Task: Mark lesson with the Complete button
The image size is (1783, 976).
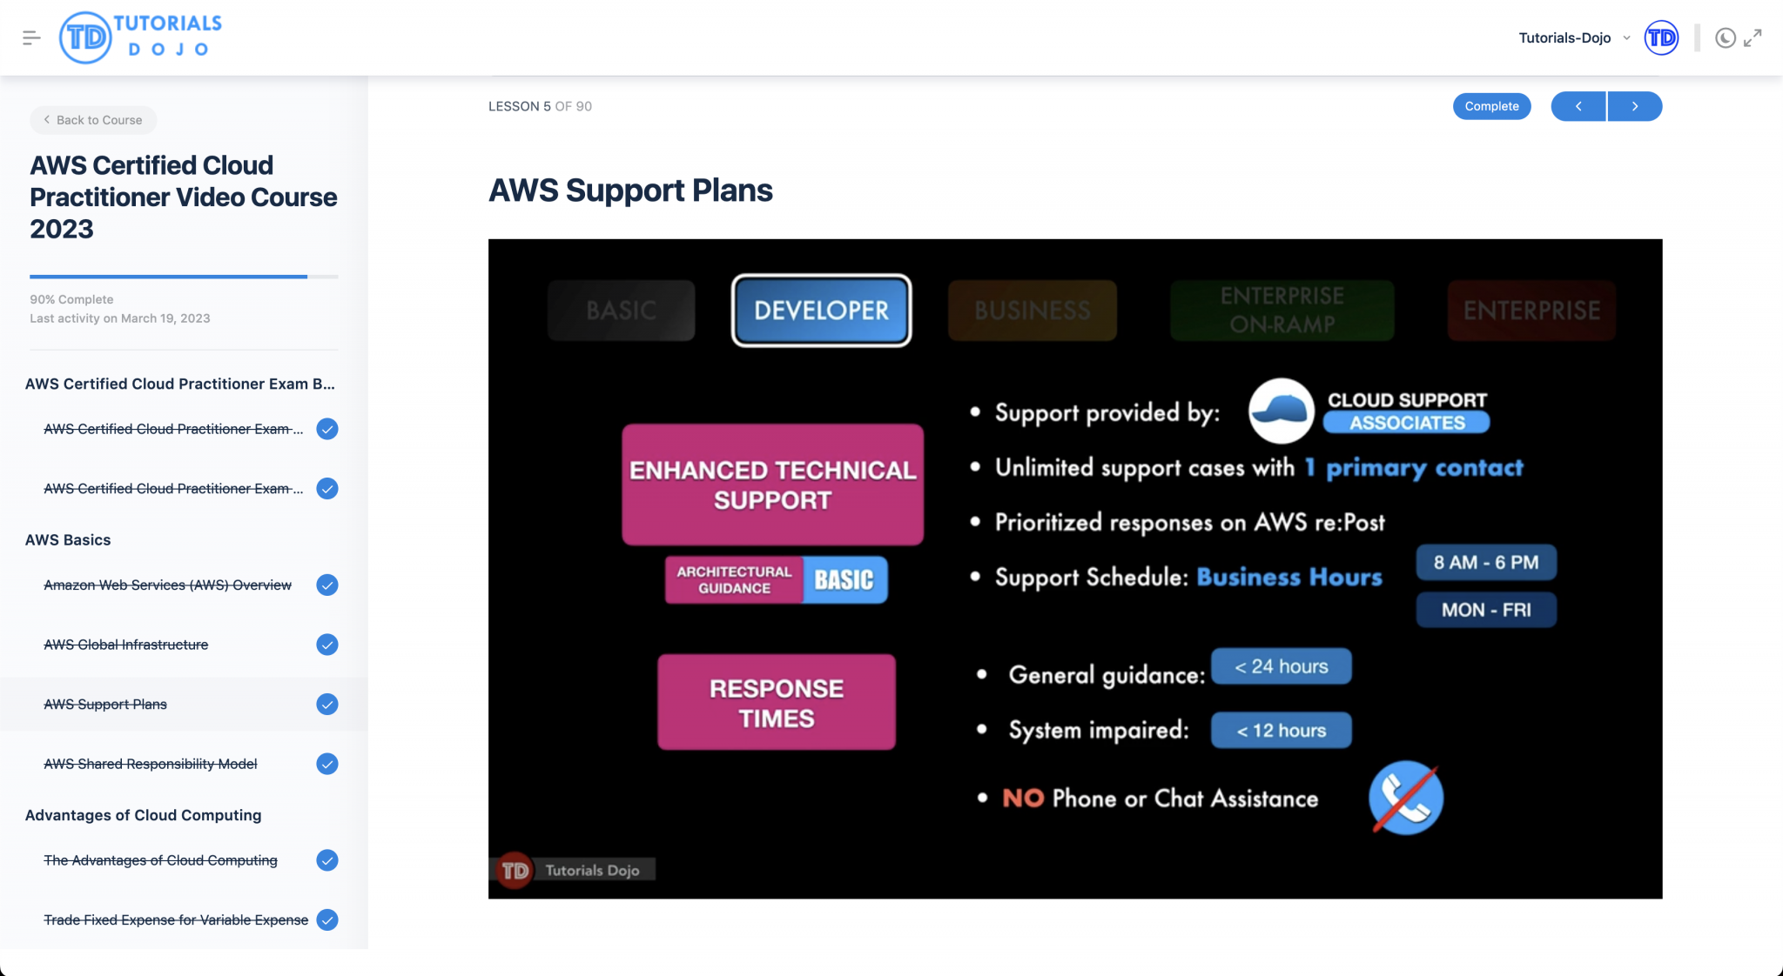Action: coord(1491,106)
